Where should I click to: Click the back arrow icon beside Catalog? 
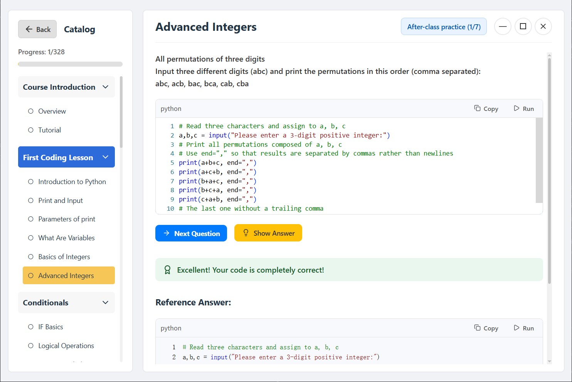29,29
